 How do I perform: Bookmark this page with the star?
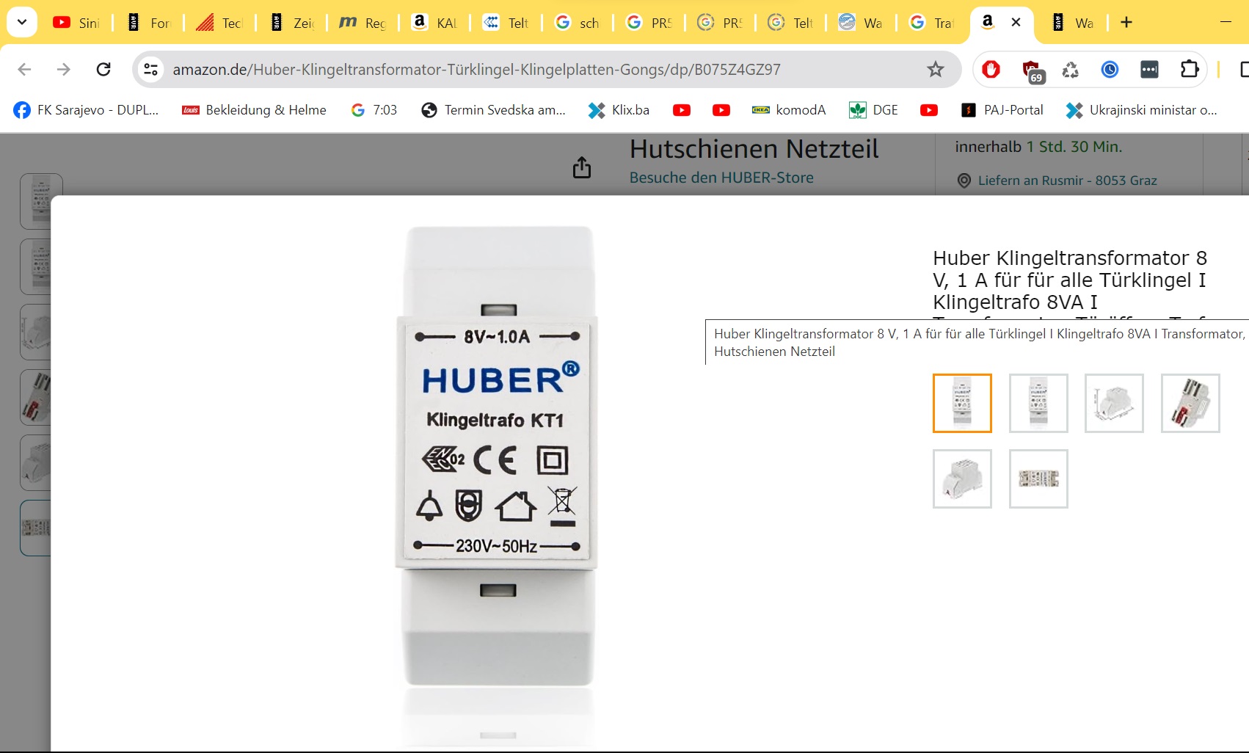point(935,69)
